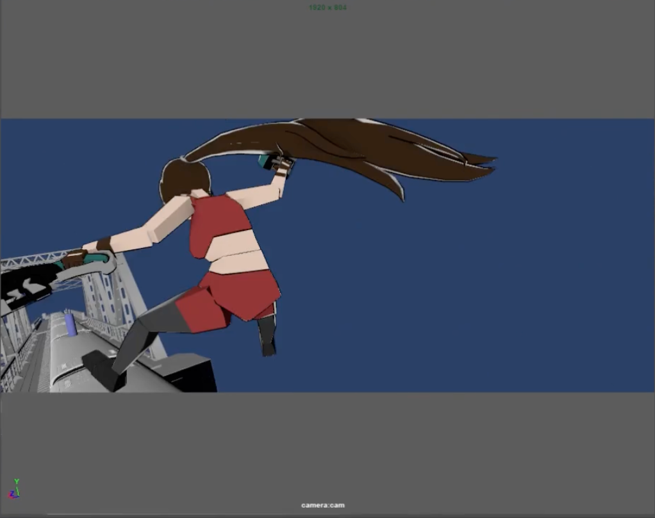This screenshot has height=518, width=655.
Task: Click the XYZ axis orientation gizmo
Action: pos(13,489)
